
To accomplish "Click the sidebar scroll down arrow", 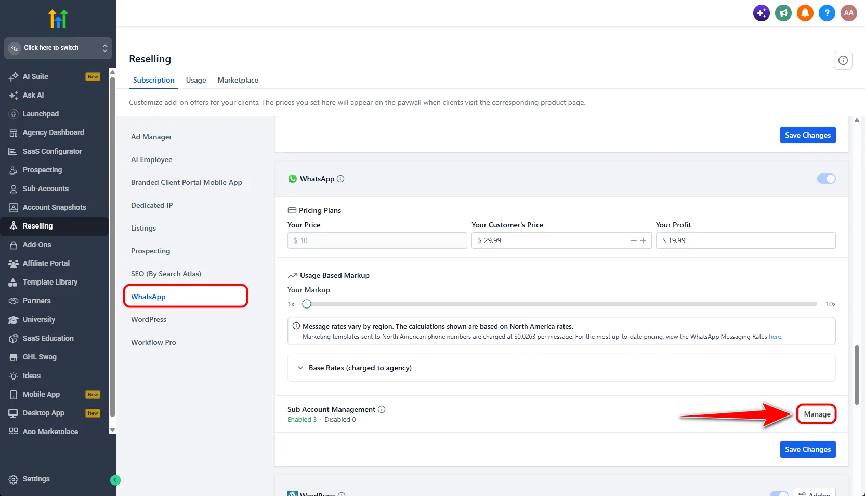I will 112,430.
